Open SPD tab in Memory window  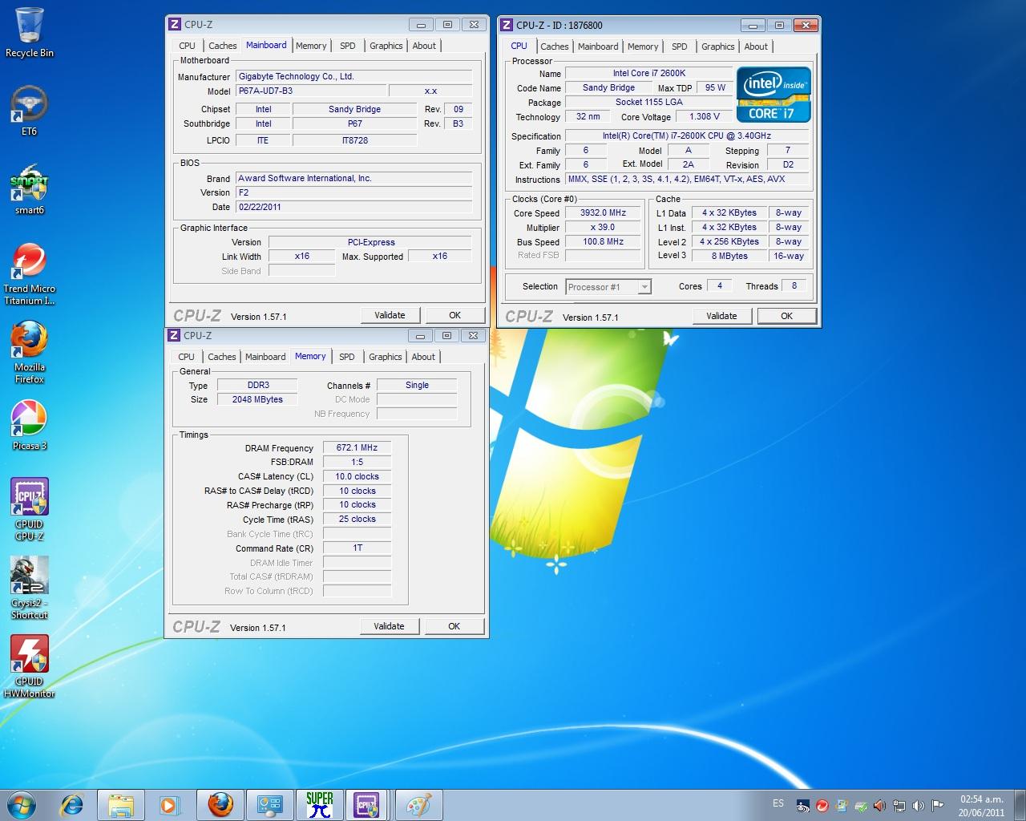346,357
